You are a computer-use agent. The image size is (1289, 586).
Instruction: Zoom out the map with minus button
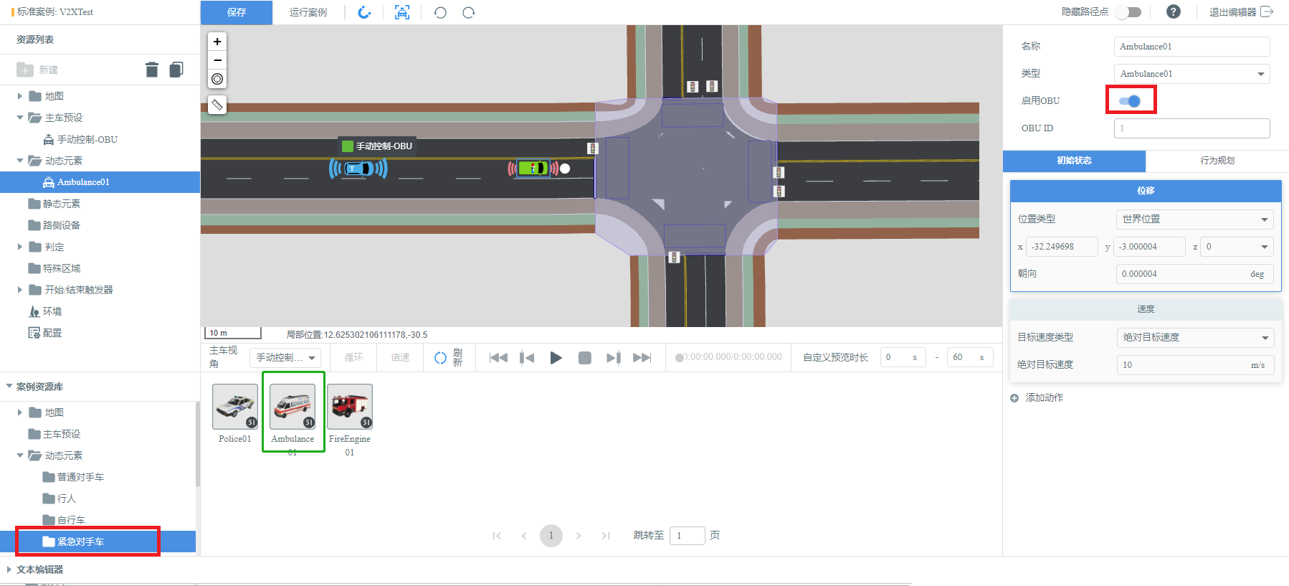tap(217, 60)
